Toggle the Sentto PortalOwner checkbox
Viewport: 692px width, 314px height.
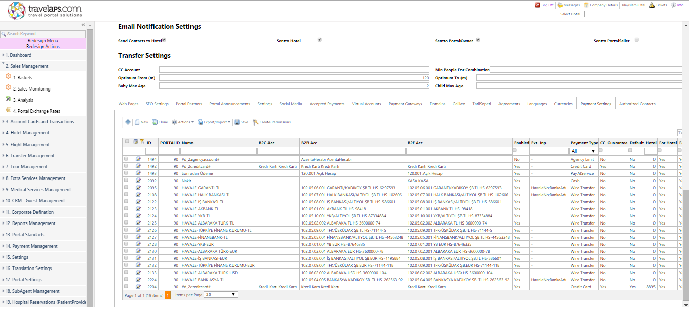point(478,40)
